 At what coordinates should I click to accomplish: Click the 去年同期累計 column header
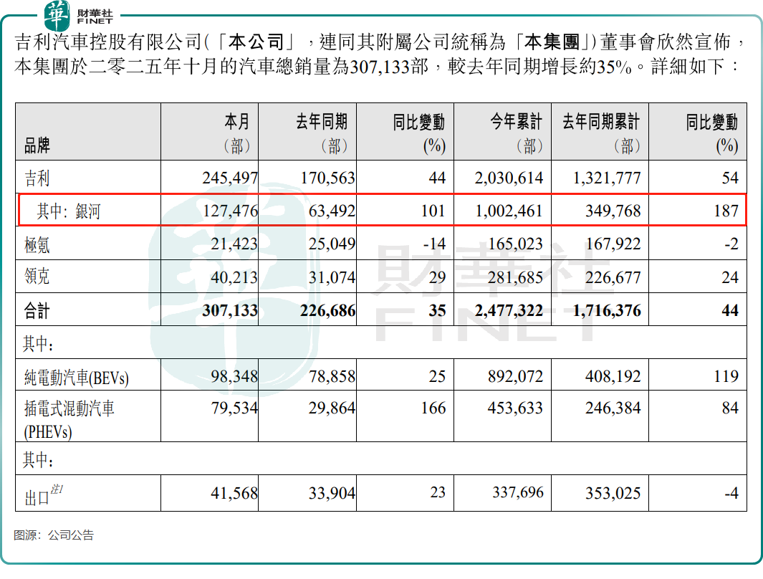[x=600, y=133]
